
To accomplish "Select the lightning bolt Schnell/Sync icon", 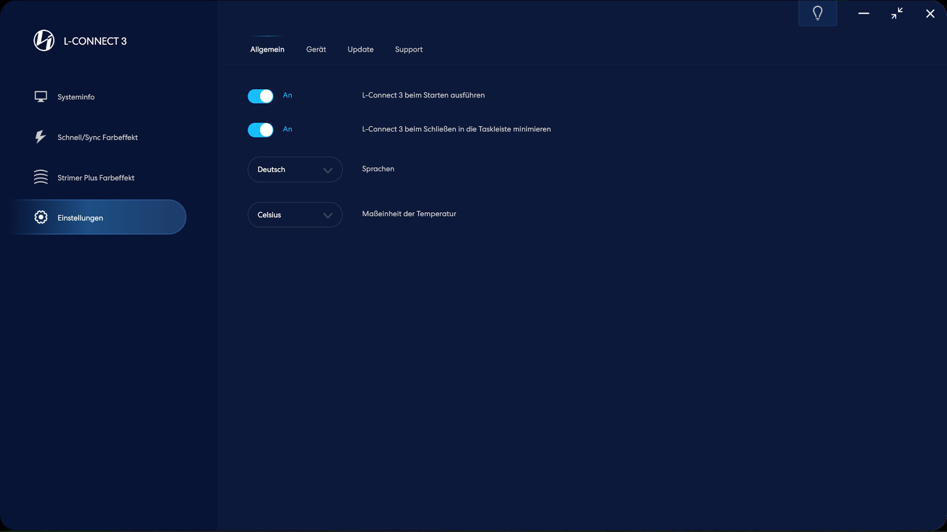I will tap(40, 136).
